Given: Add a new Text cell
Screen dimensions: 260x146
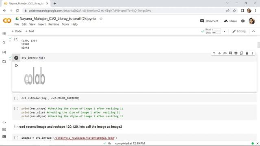Looking at the screenshot, I should click(30, 31).
